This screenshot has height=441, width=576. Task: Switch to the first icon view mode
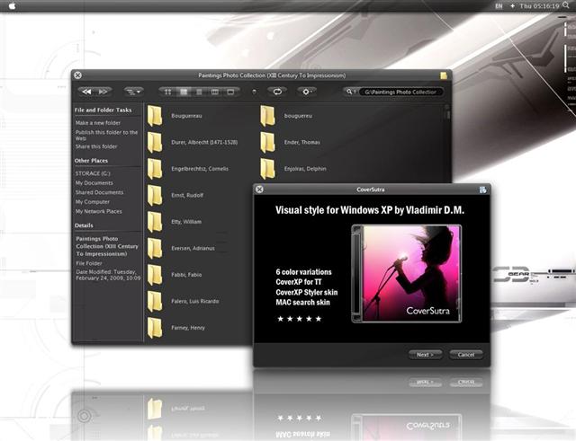pos(167,92)
